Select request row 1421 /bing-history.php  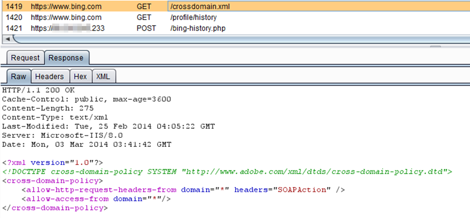coord(235,29)
